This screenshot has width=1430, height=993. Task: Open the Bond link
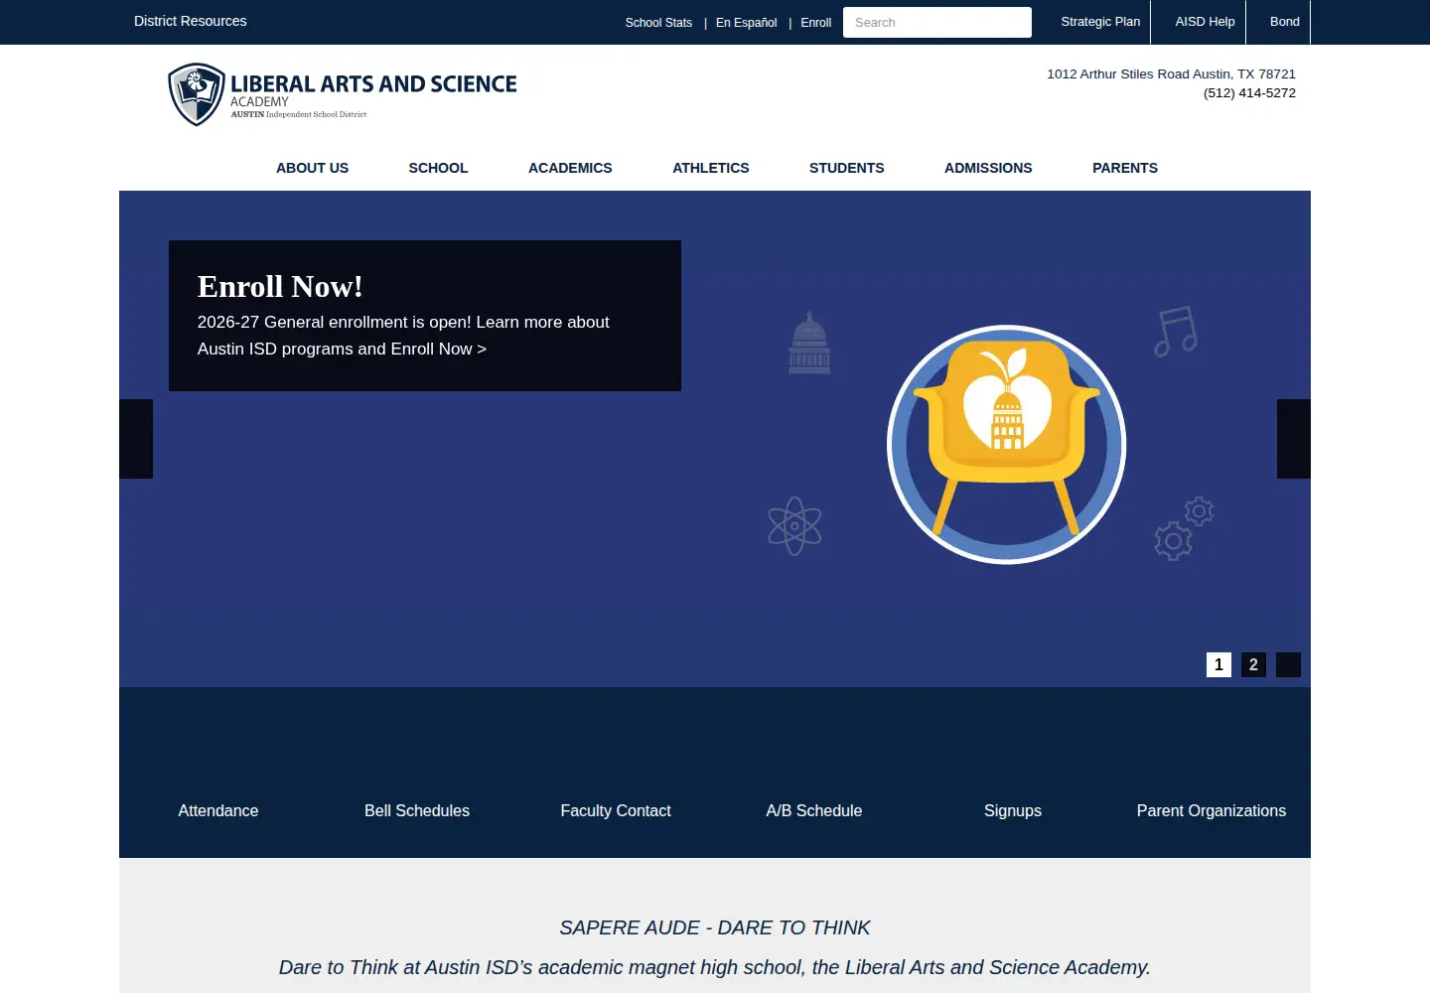[x=1285, y=22]
